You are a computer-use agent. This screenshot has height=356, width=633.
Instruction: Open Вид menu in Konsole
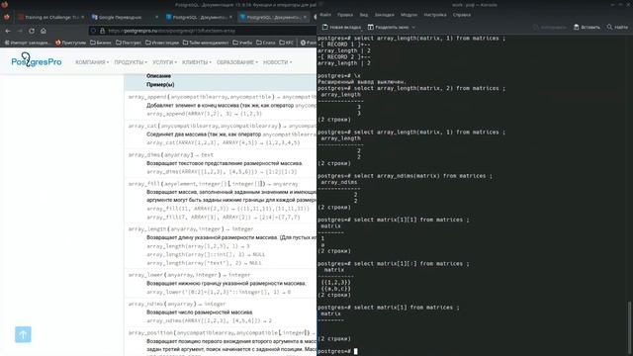tap(364, 15)
